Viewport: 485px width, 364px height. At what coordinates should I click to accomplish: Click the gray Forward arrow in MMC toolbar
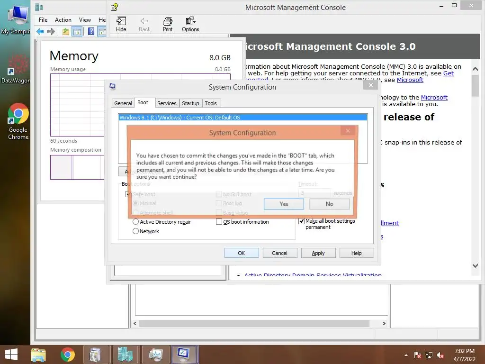pyautogui.click(x=51, y=31)
